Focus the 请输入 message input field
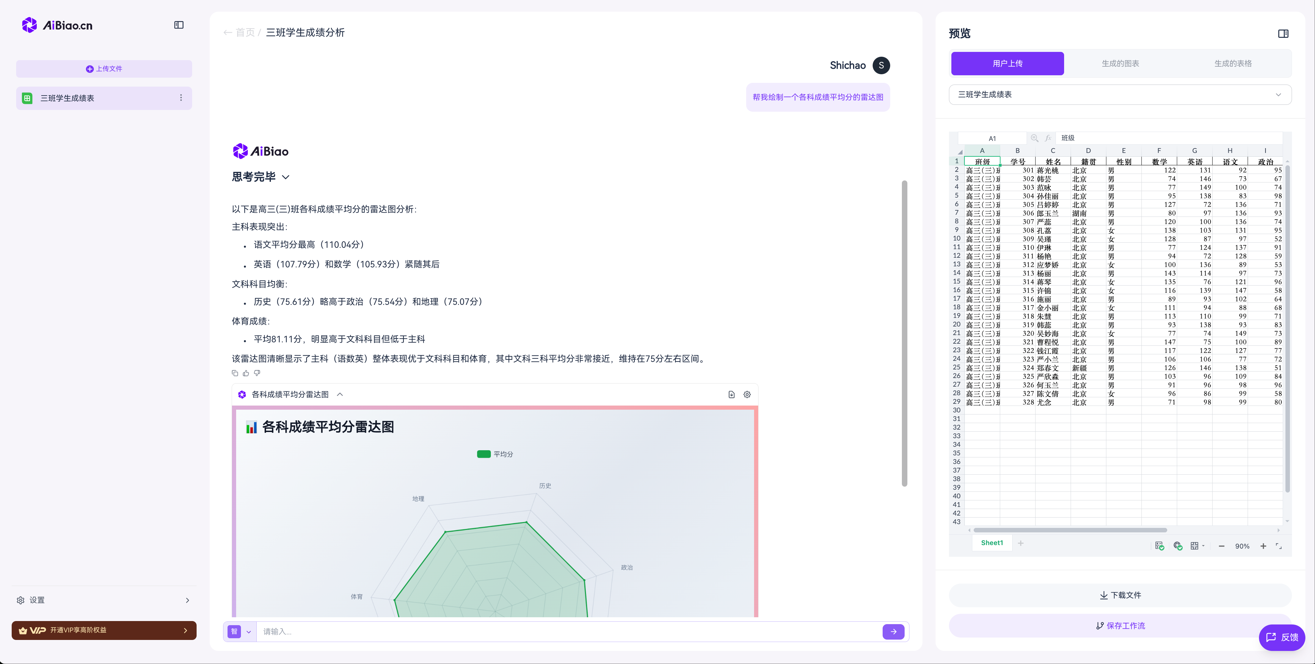 pyautogui.click(x=569, y=632)
